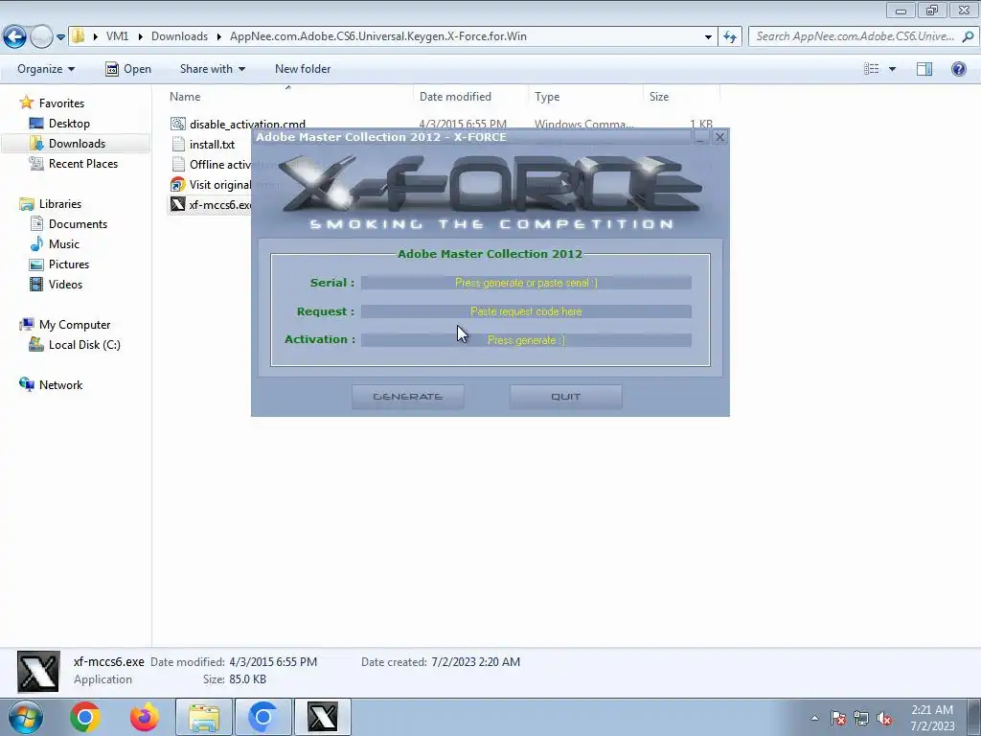Refresh the folder view
Viewport: 981px width, 736px height.
729,37
